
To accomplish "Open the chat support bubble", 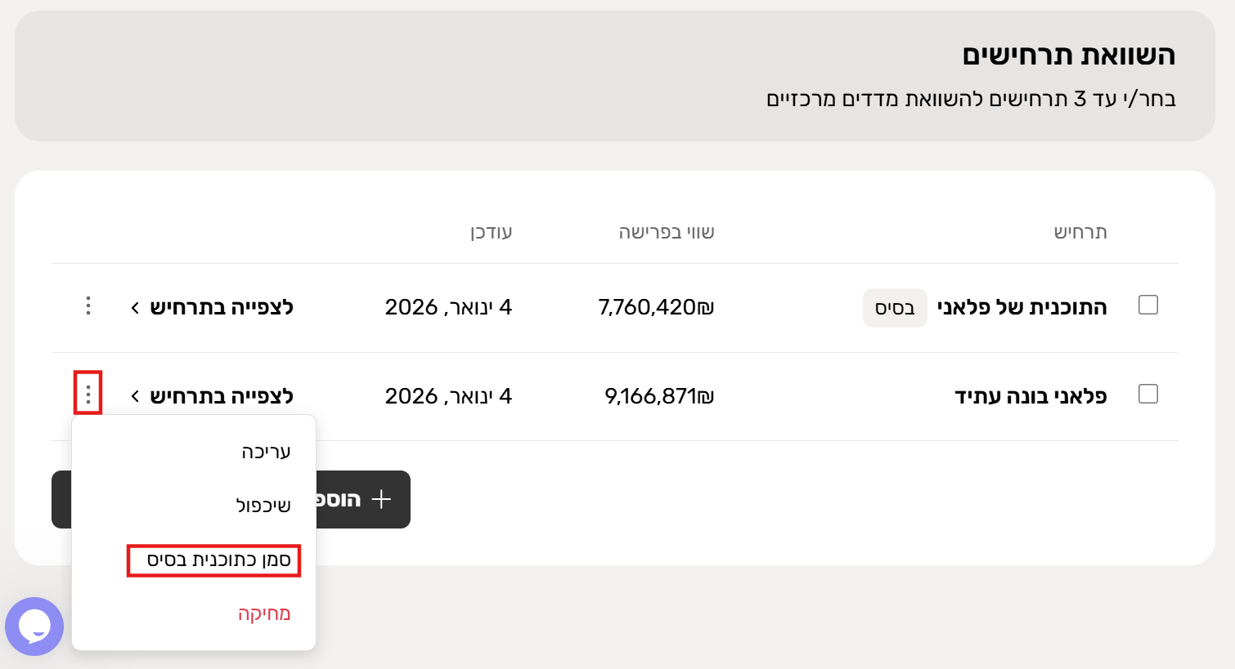I will point(34,627).
